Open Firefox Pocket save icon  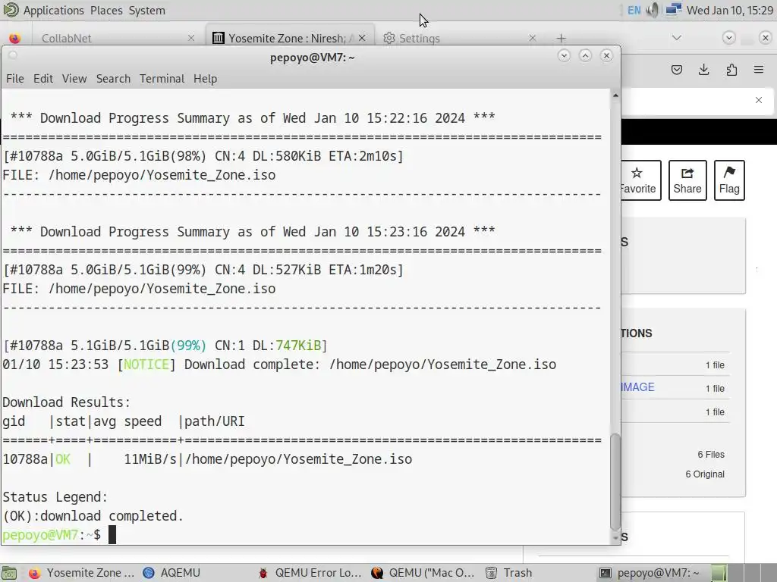[x=676, y=70]
